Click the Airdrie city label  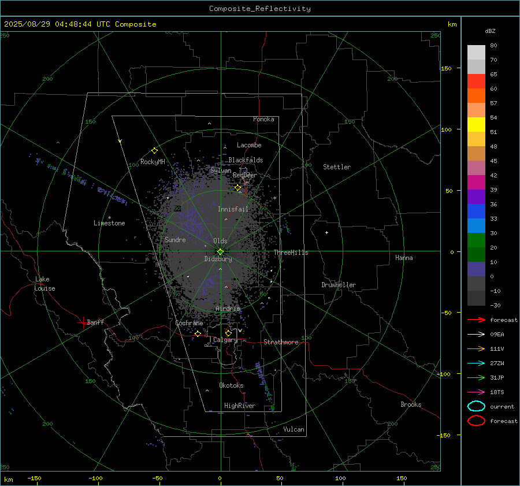coord(228,309)
